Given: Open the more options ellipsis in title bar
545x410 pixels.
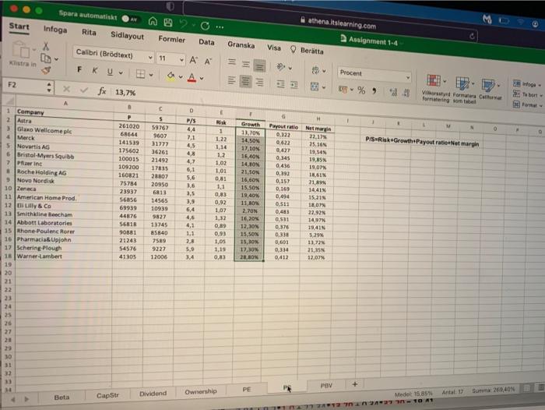Looking at the screenshot, I should [x=220, y=27].
